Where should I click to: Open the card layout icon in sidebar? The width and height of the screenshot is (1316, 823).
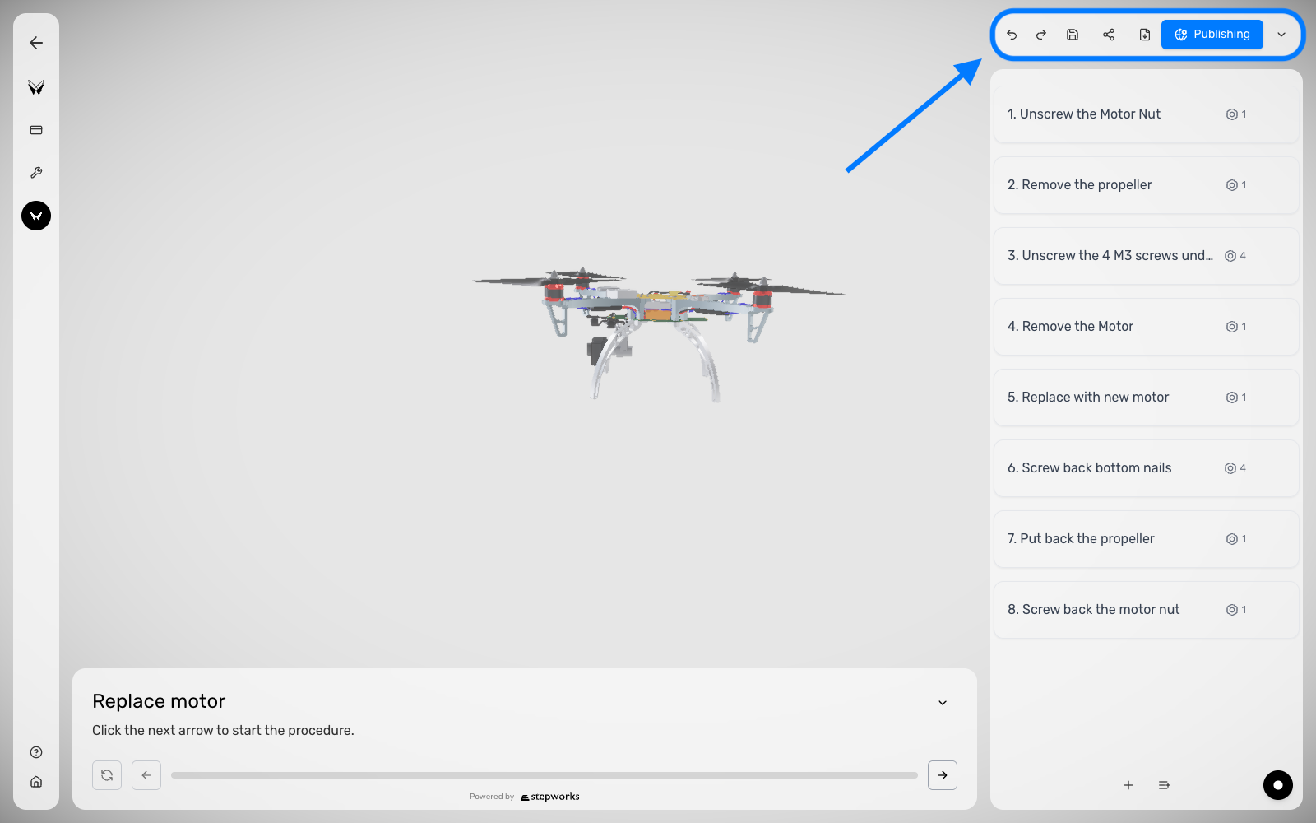[36, 130]
